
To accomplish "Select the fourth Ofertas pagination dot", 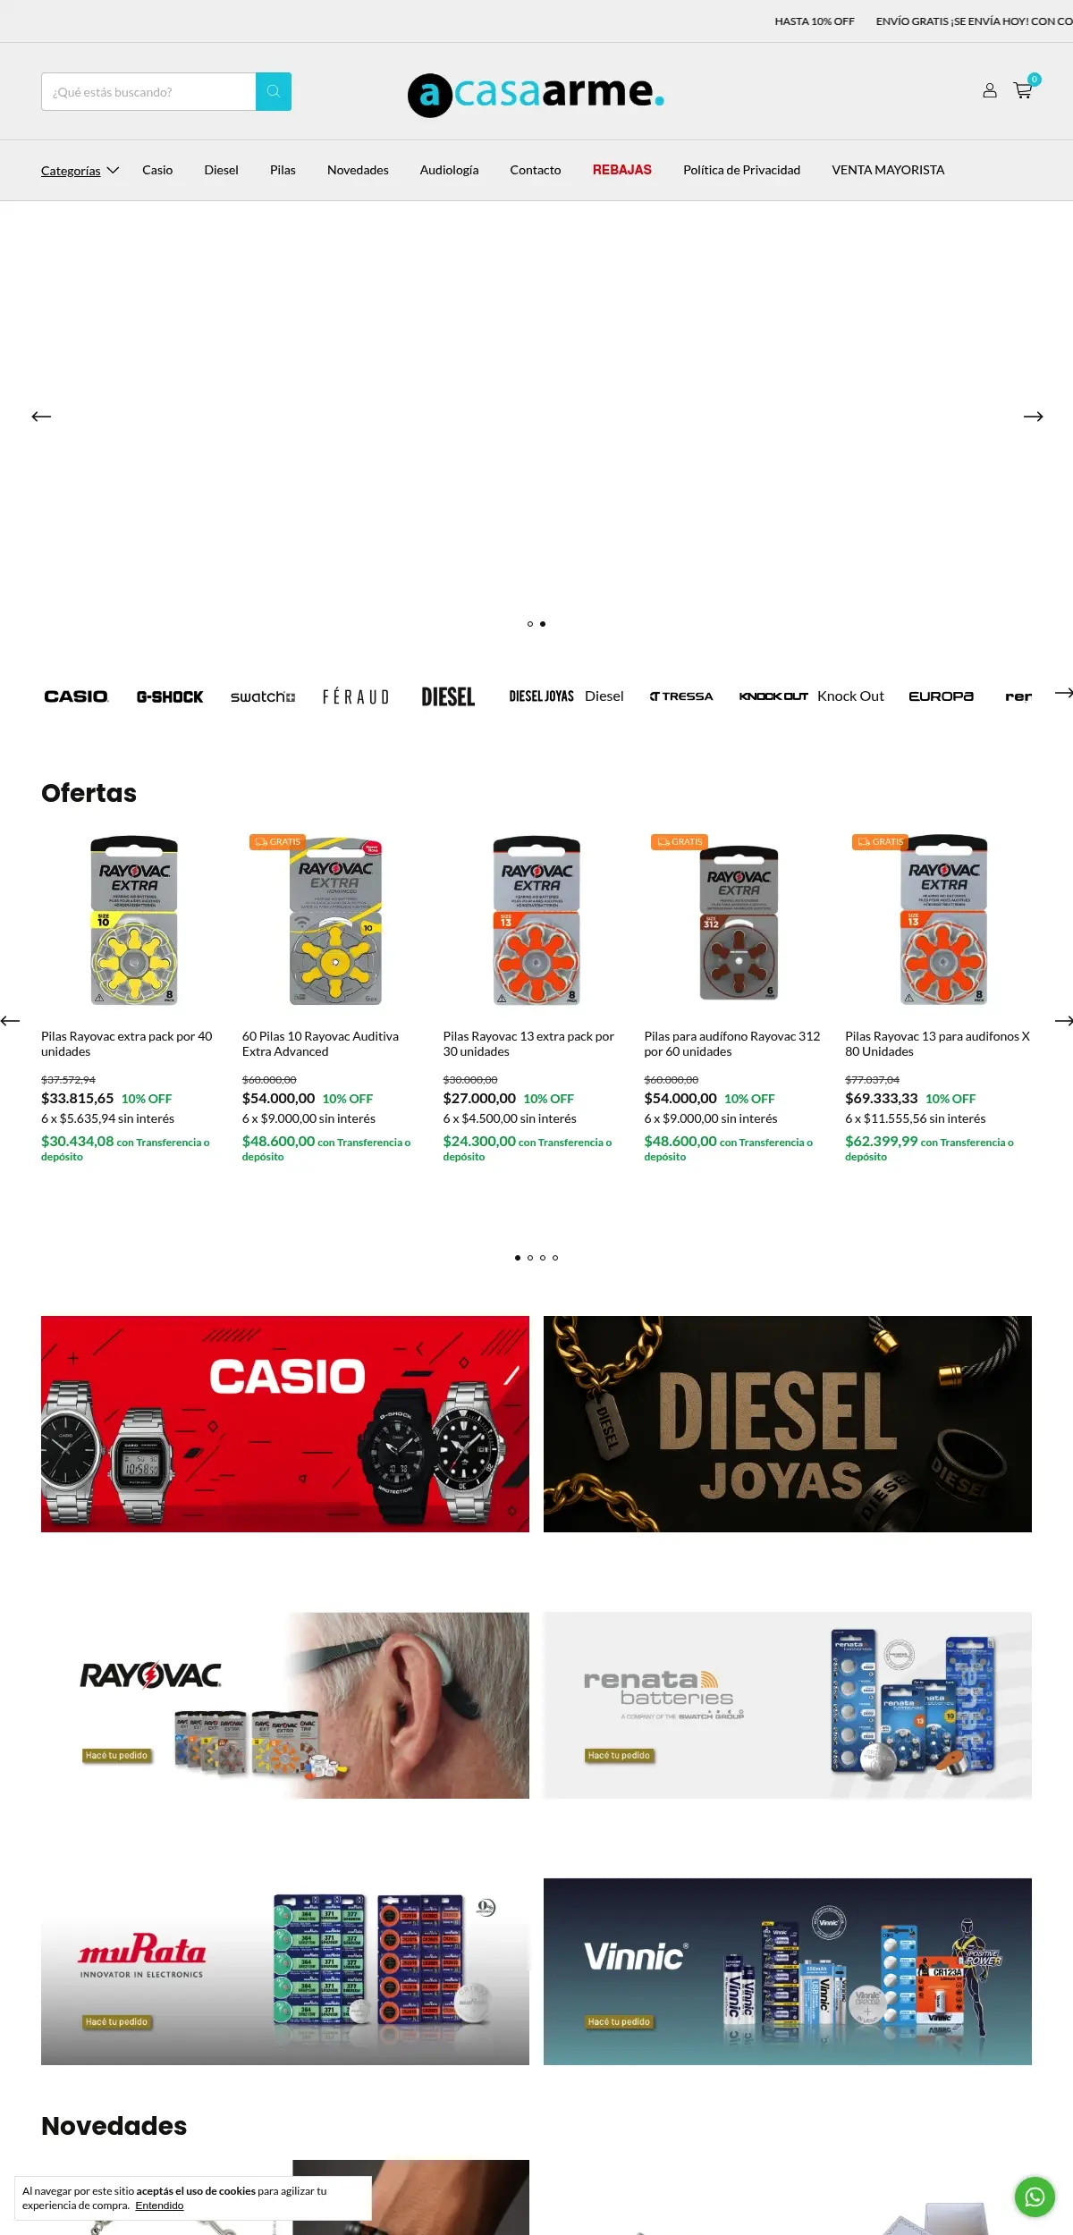I will (555, 1258).
